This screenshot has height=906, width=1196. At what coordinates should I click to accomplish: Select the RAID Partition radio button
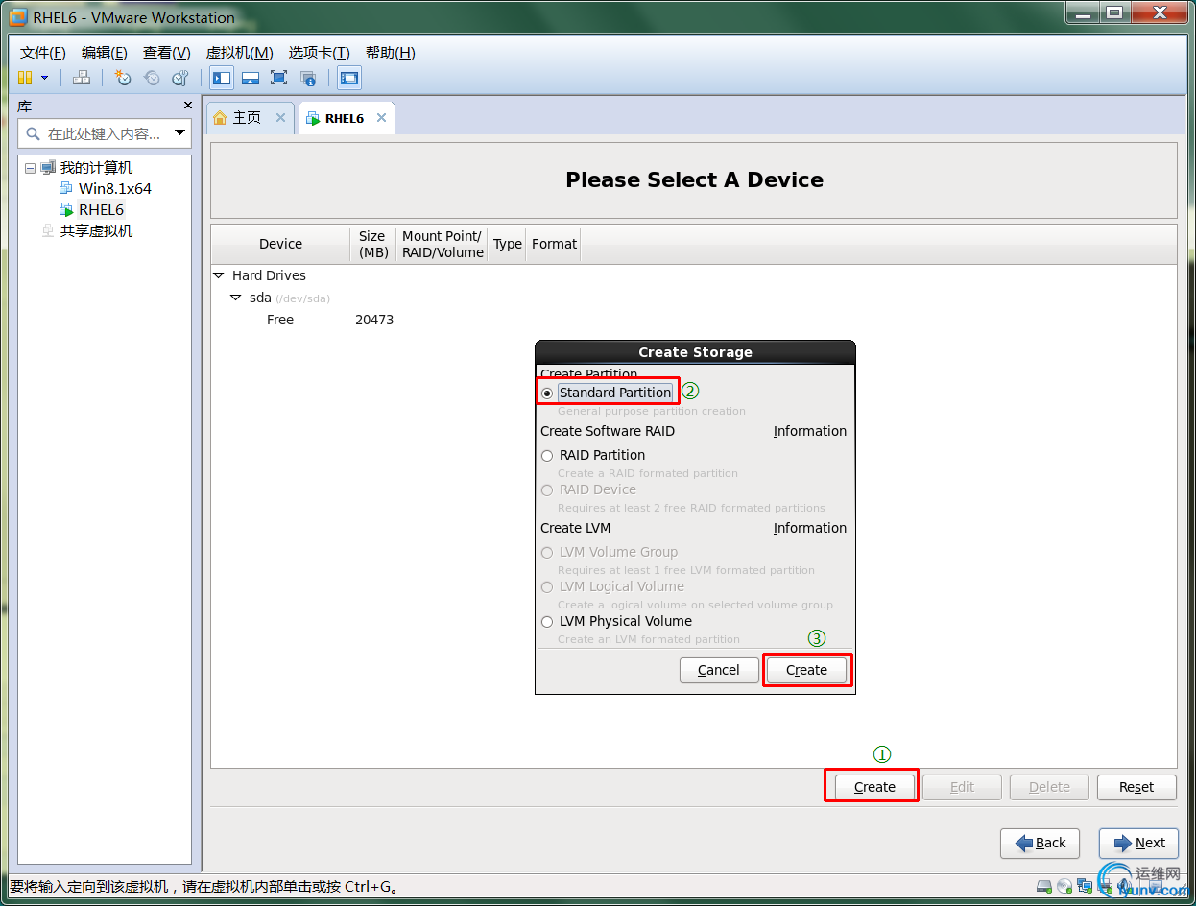547,455
